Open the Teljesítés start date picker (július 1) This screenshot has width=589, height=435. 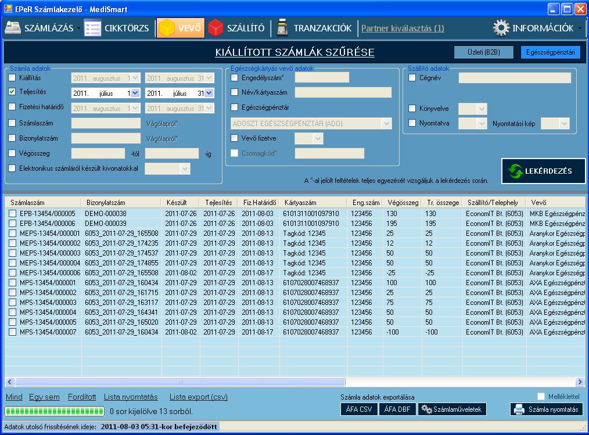135,93
